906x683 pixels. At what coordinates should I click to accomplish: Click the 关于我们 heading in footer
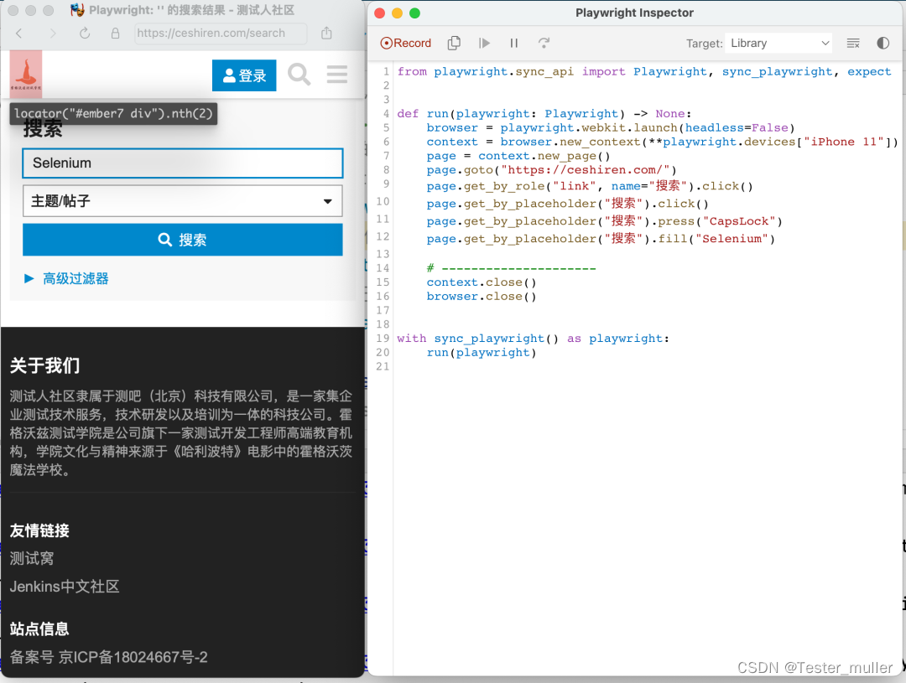tap(45, 365)
